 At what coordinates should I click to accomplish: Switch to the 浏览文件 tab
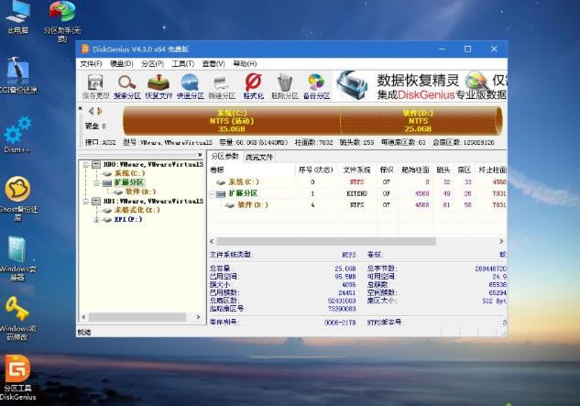tap(259, 158)
